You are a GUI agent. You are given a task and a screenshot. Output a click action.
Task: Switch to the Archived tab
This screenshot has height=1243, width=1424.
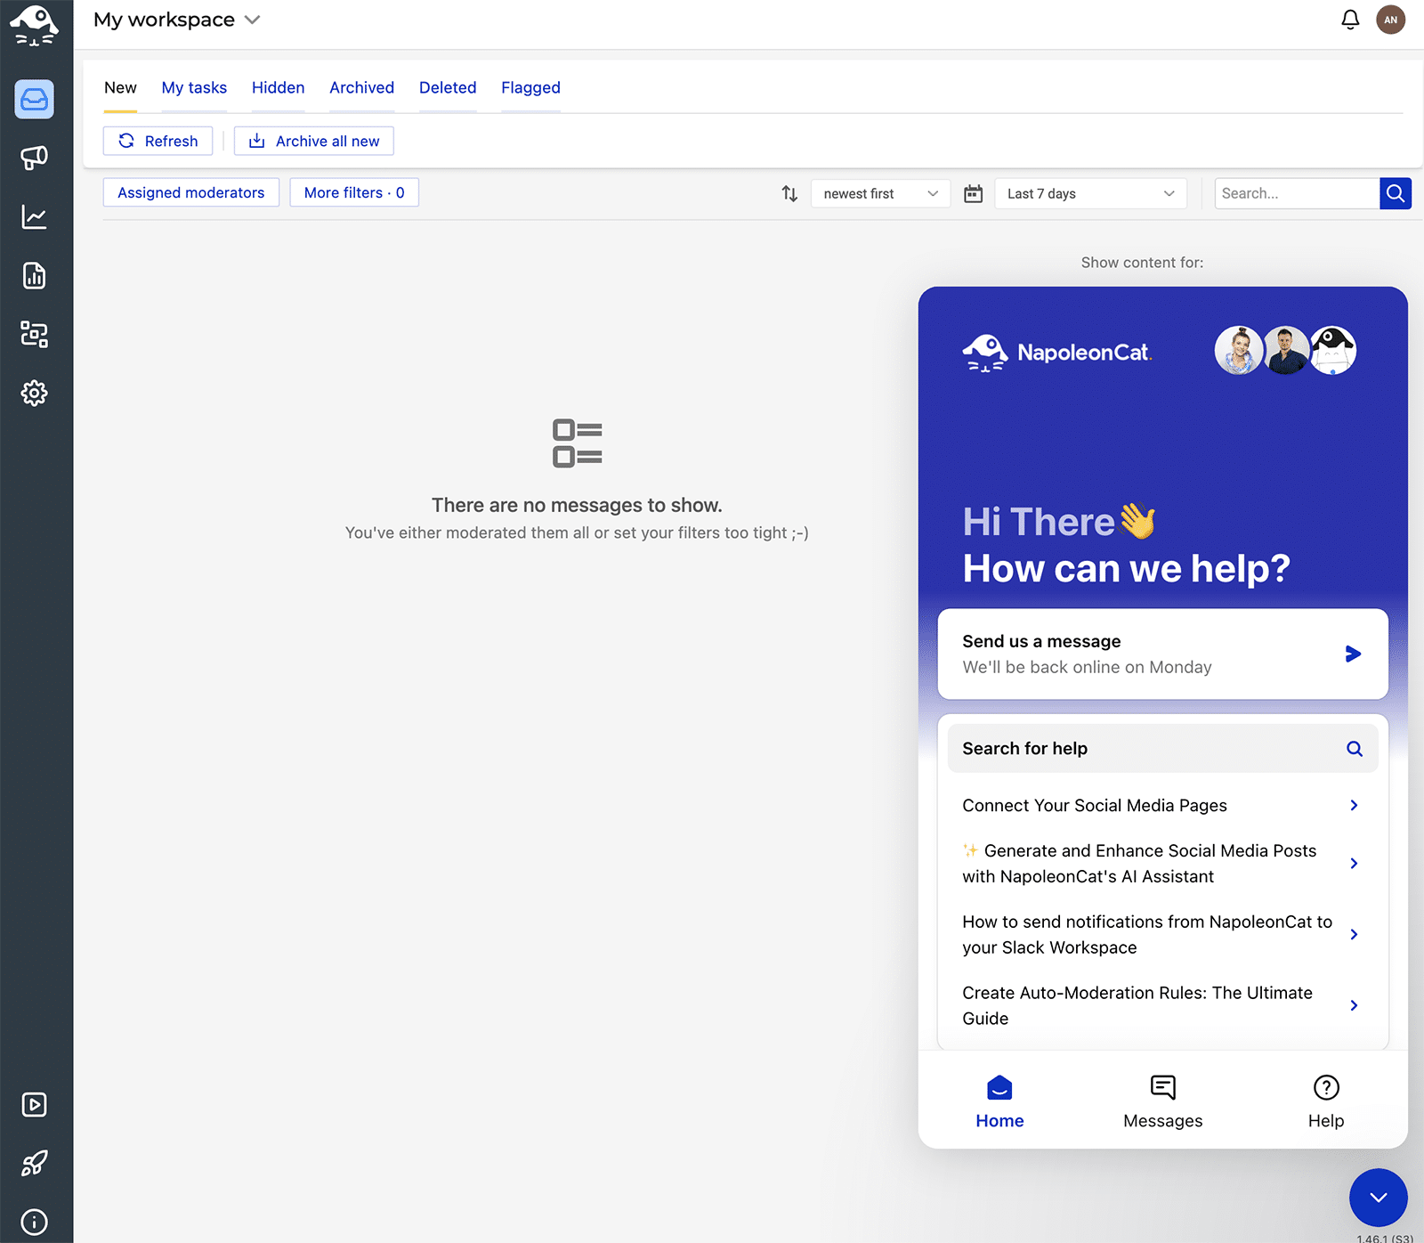(x=361, y=87)
